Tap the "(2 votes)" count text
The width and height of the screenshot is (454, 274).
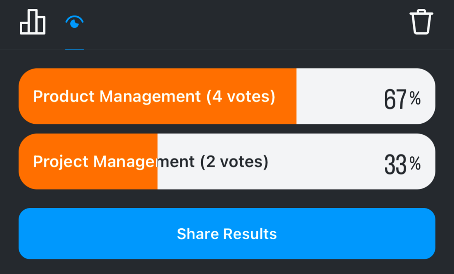(x=234, y=162)
